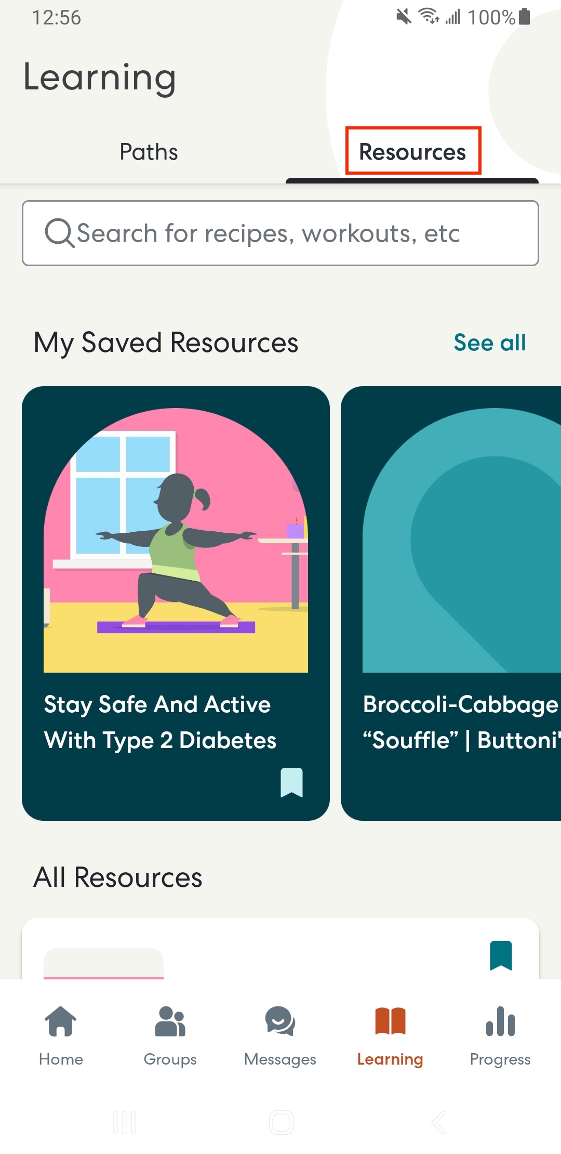Viewport: 561px width, 1154px height.
Task: Open the Progress bar chart icon
Action: [x=500, y=1021]
